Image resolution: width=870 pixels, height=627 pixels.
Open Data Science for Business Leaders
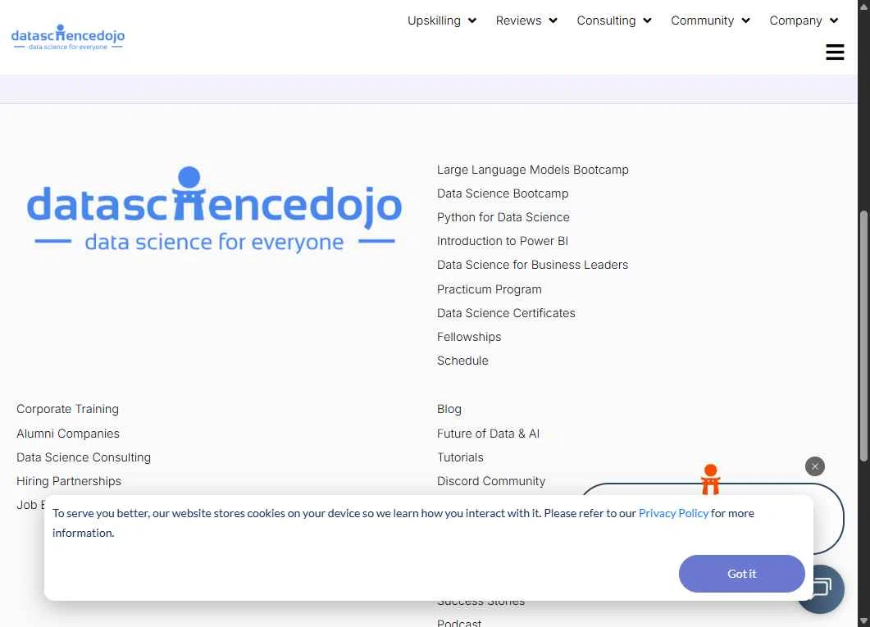click(x=532, y=265)
